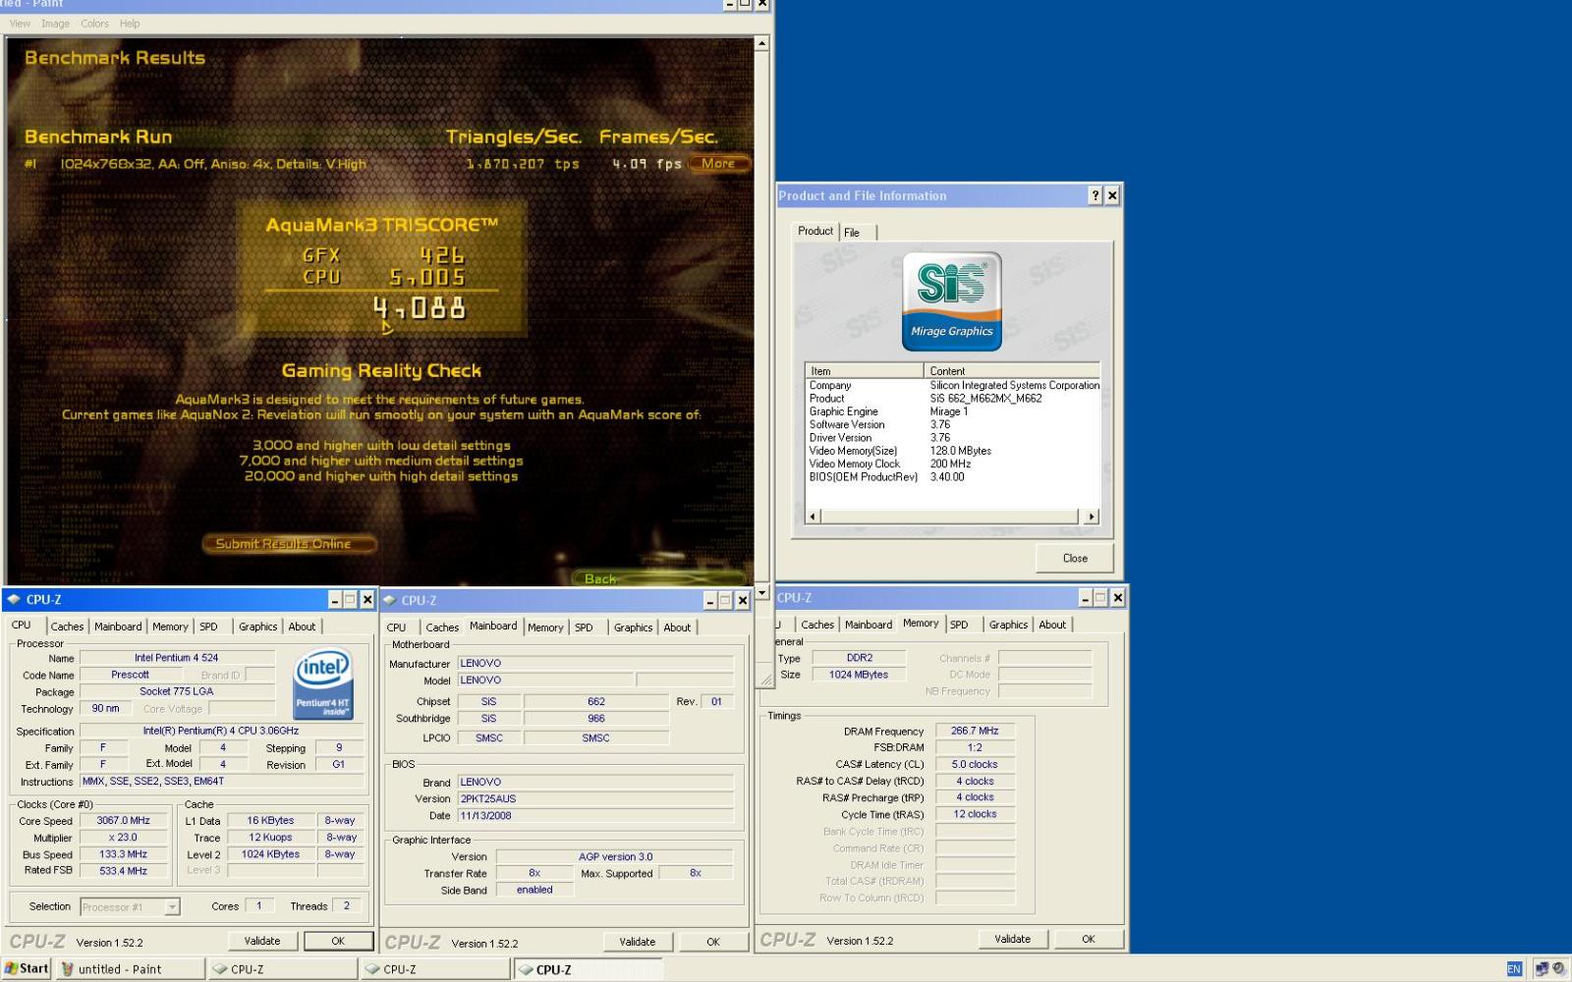Open Graphics tab in left CPU-Z window
This screenshot has height=982, width=1572.
pyautogui.click(x=258, y=627)
